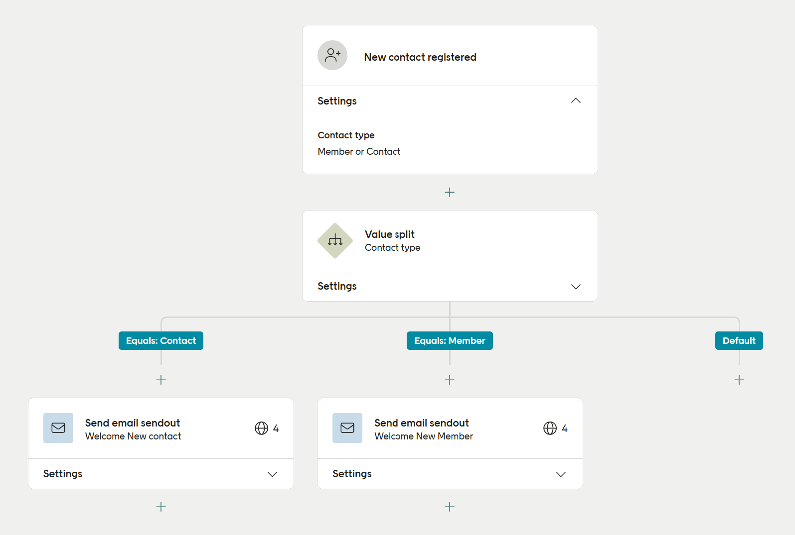Click globe icon on Welcome New Member card
795x535 pixels.
550,428
